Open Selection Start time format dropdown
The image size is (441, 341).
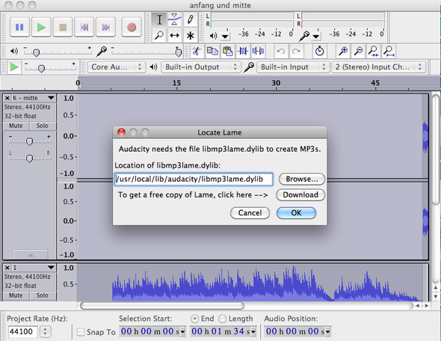[182, 332]
